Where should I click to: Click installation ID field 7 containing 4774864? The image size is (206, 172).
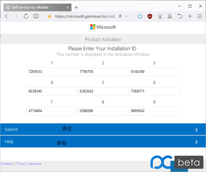[52, 111]
